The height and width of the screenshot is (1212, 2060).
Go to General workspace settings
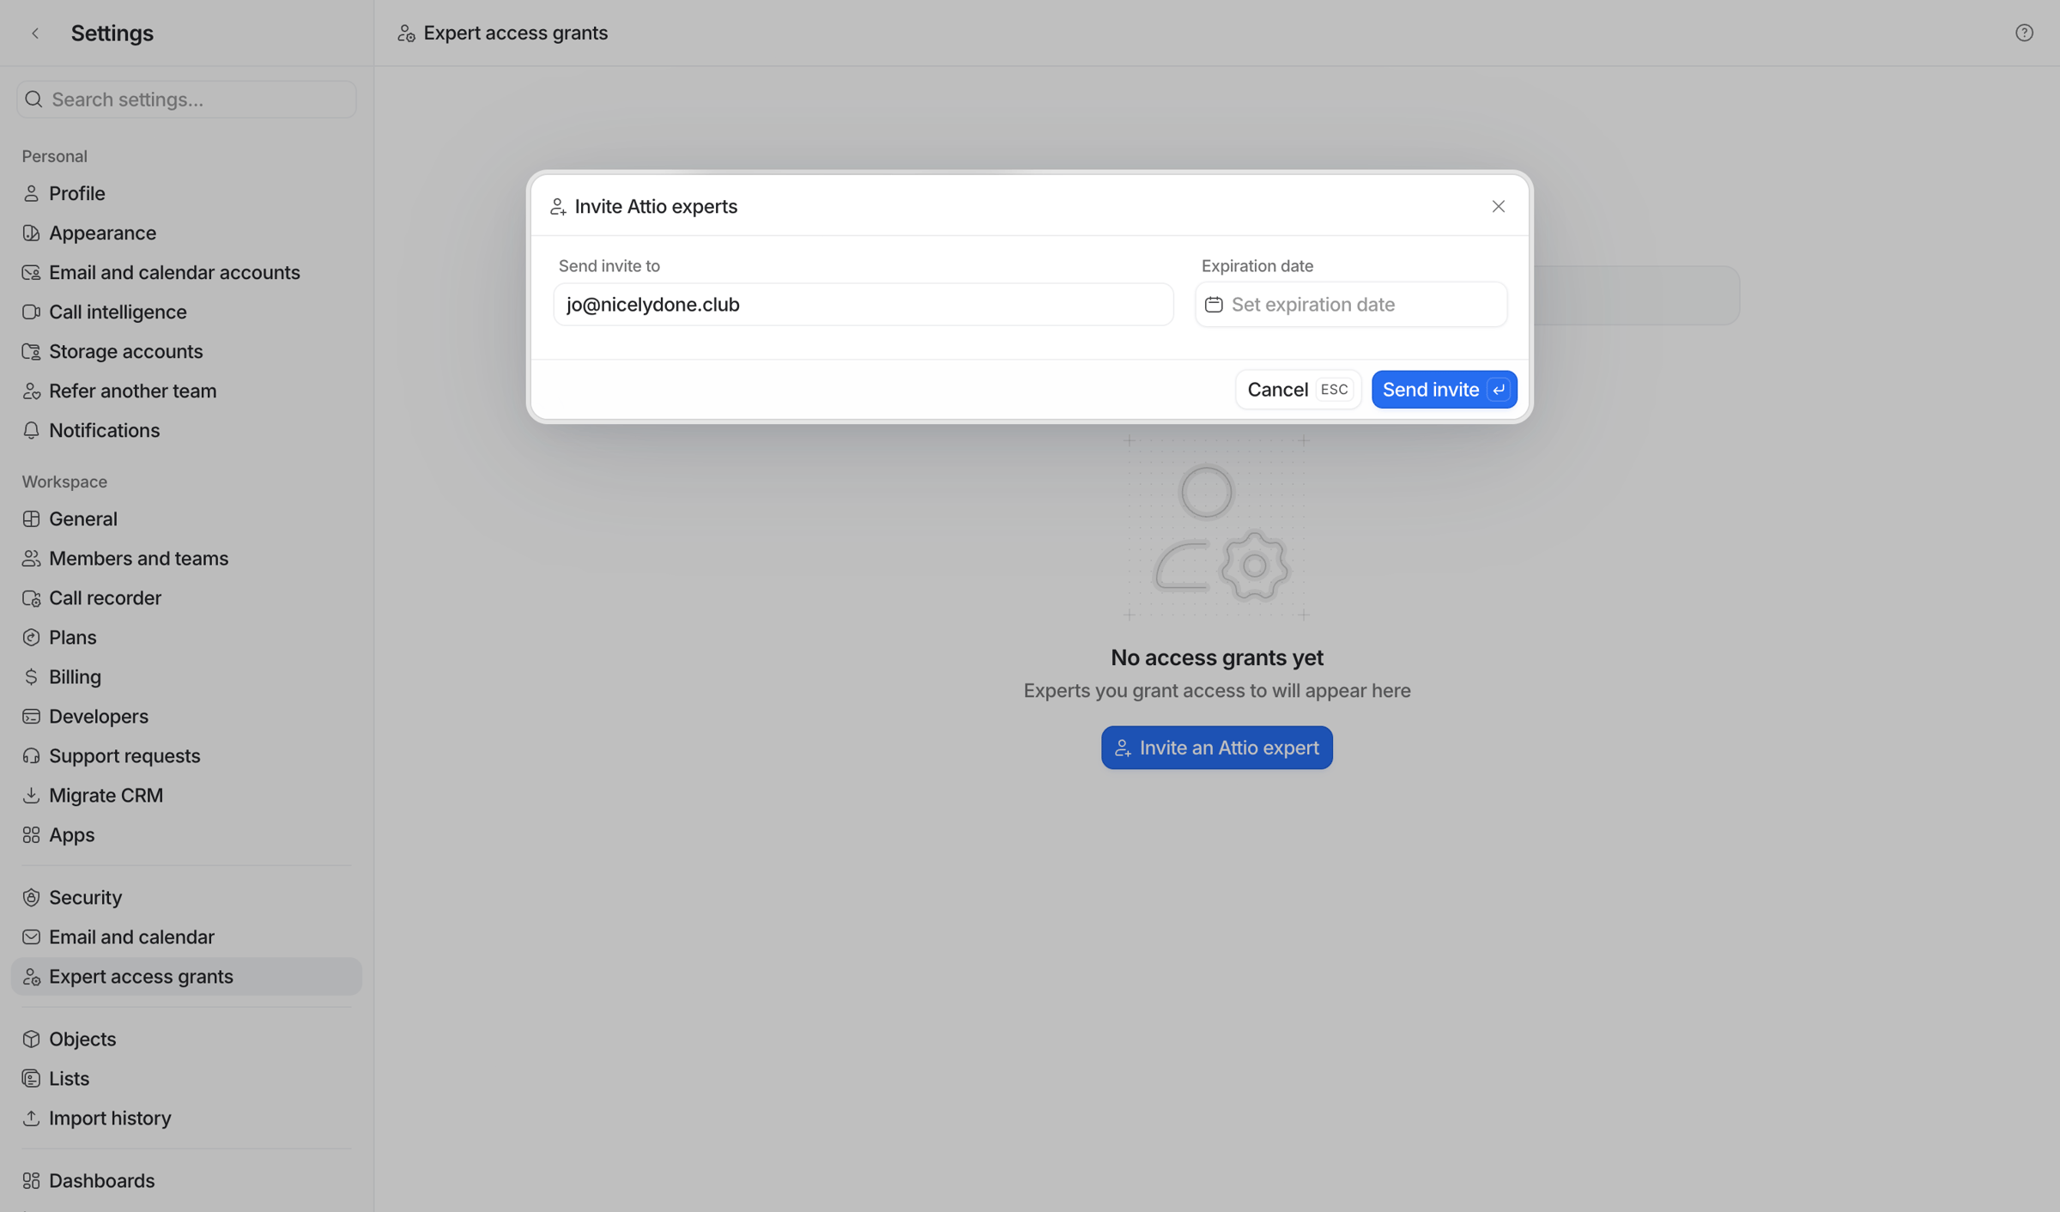click(x=186, y=519)
